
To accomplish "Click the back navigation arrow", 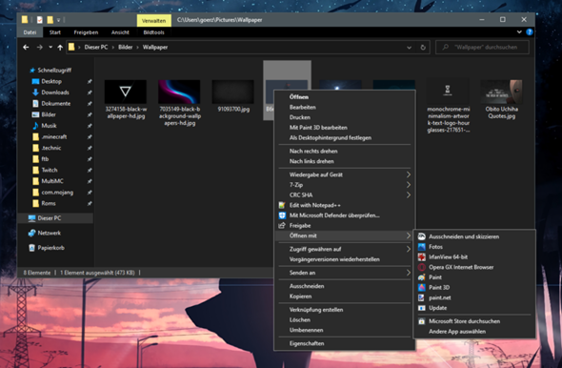I will click(26, 48).
